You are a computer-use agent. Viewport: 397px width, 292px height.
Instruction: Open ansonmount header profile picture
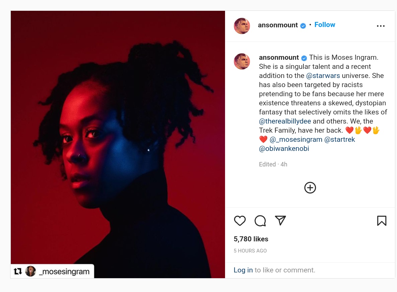coord(242,26)
